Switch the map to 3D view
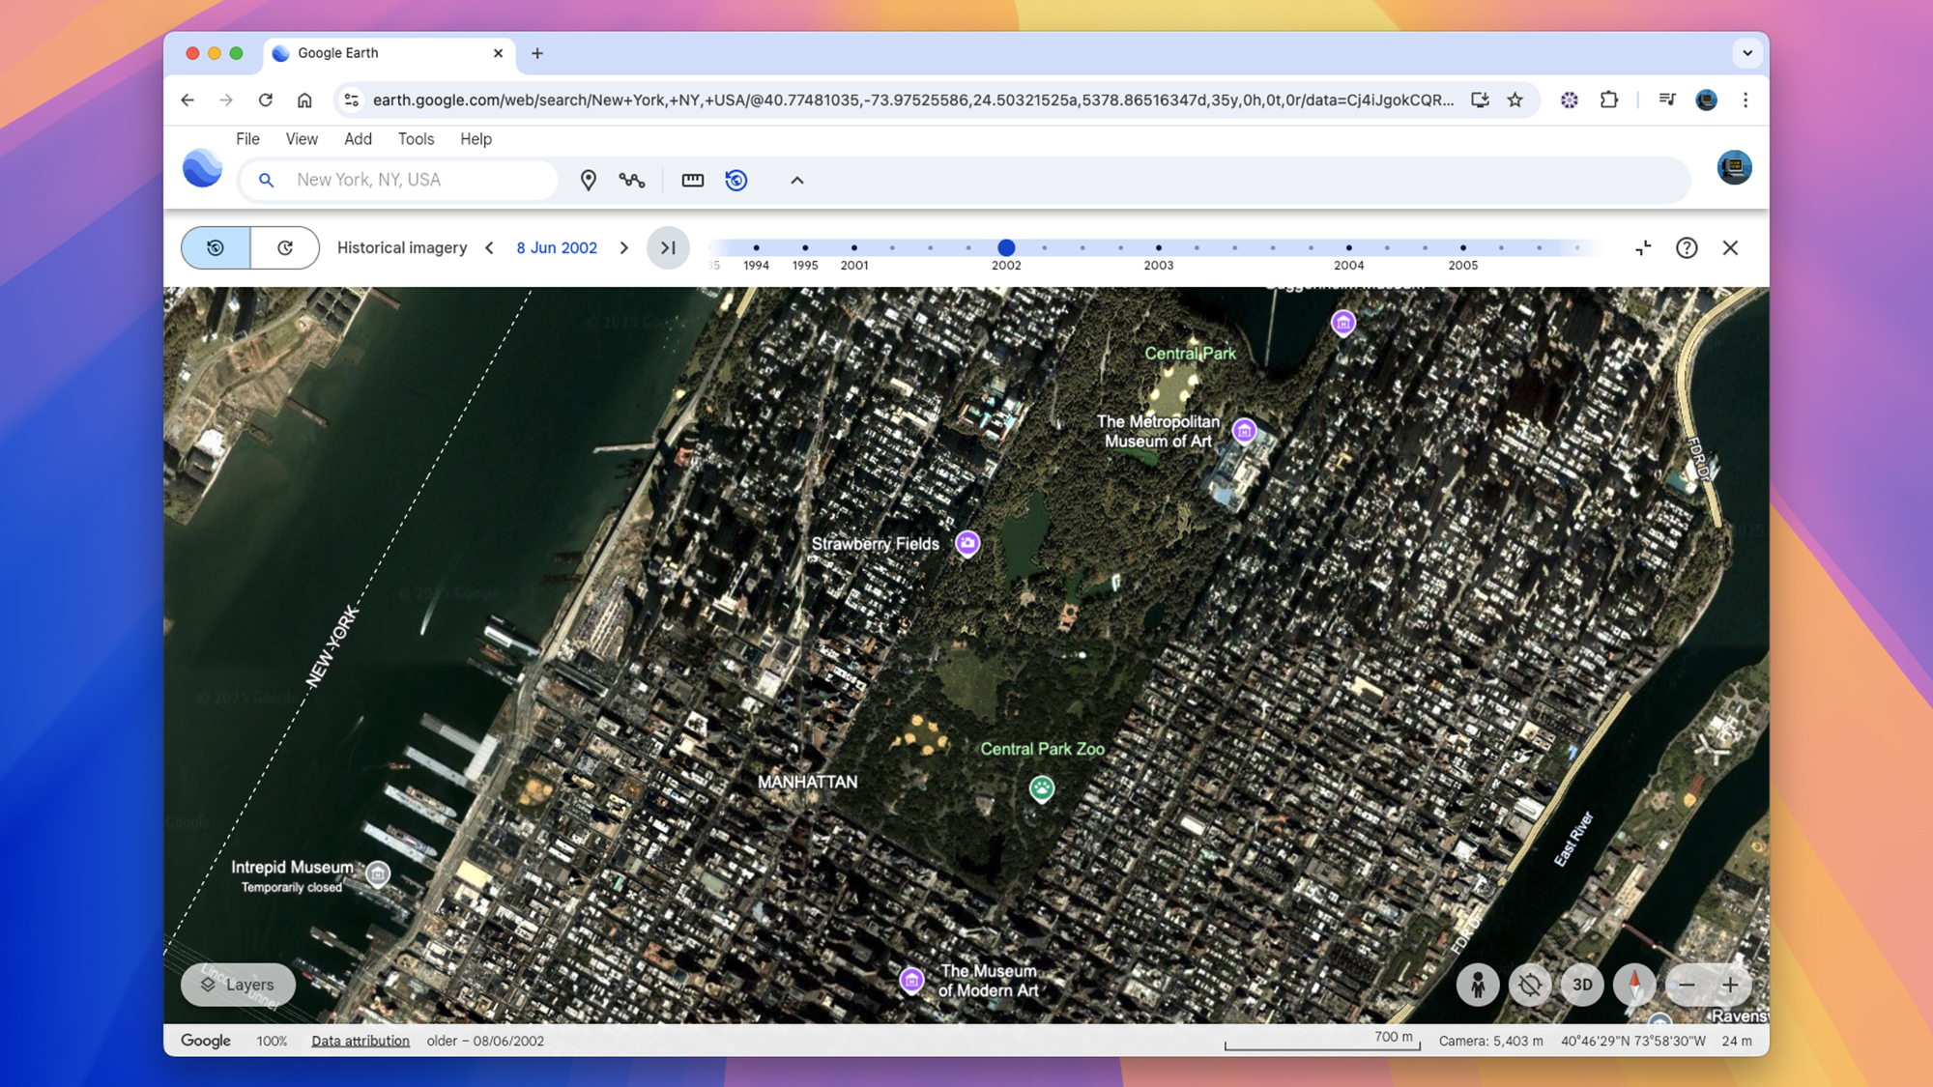The width and height of the screenshot is (1933, 1087). click(x=1582, y=985)
